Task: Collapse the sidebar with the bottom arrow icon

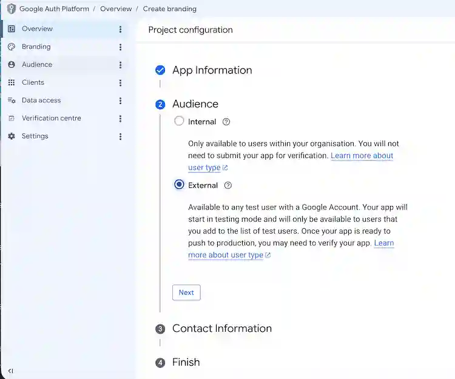Action: point(10,371)
